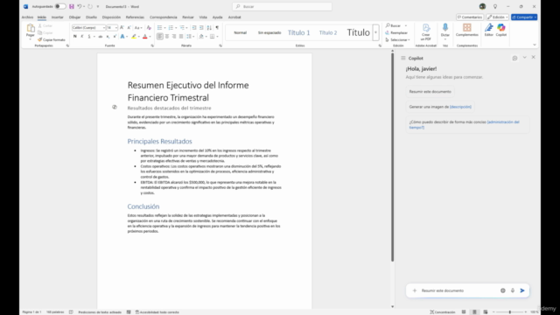Open the Archivo menu
The image size is (560, 315).
(x=27, y=17)
